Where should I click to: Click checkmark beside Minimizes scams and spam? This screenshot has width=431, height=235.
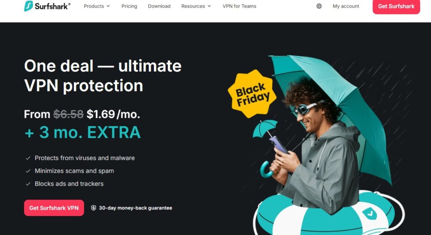point(28,171)
